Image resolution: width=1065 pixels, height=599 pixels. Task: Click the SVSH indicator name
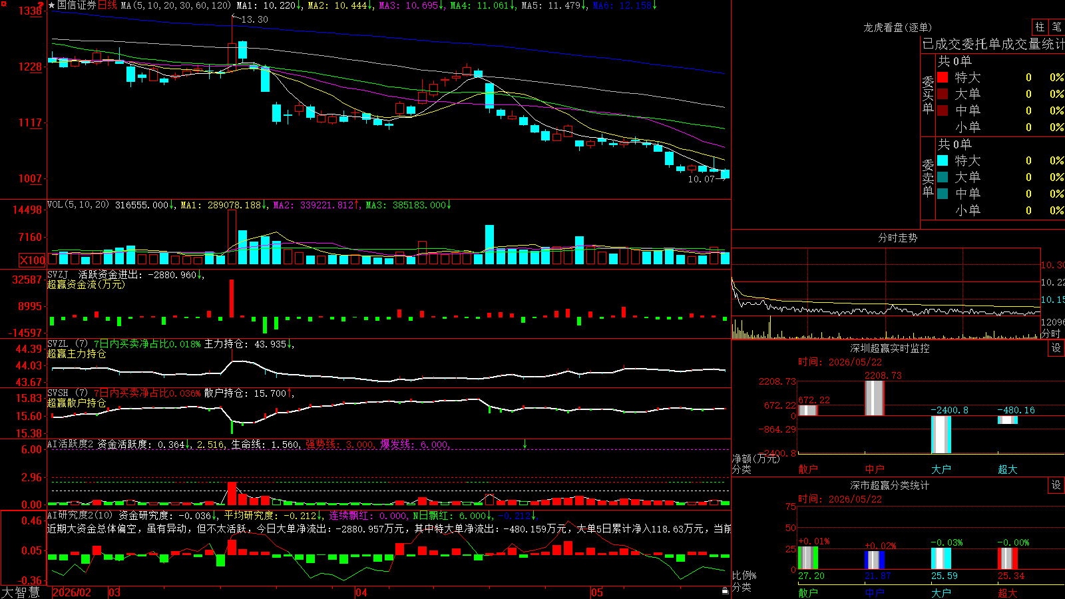[58, 393]
